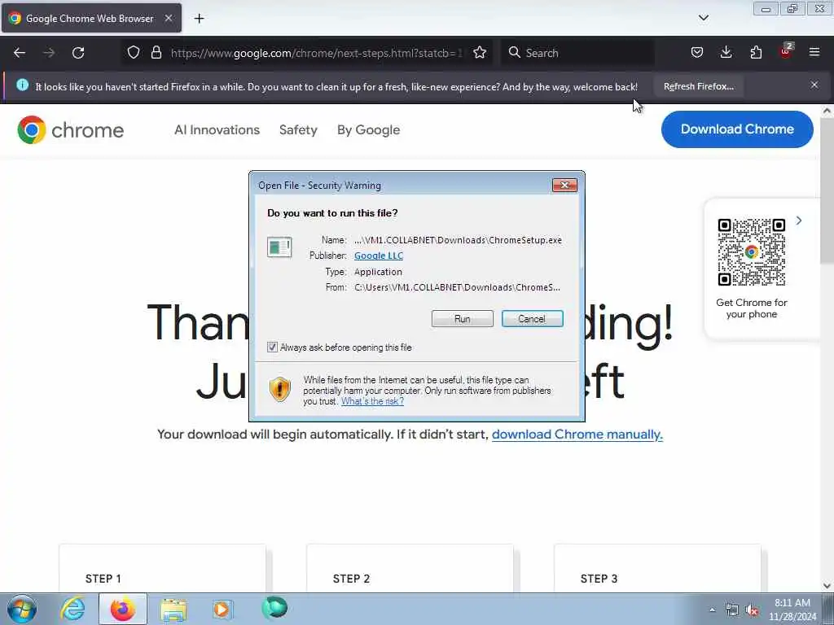Open the downloads panel arrow icon
Image resolution: width=834 pixels, height=625 pixels.
click(x=726, y=52)
